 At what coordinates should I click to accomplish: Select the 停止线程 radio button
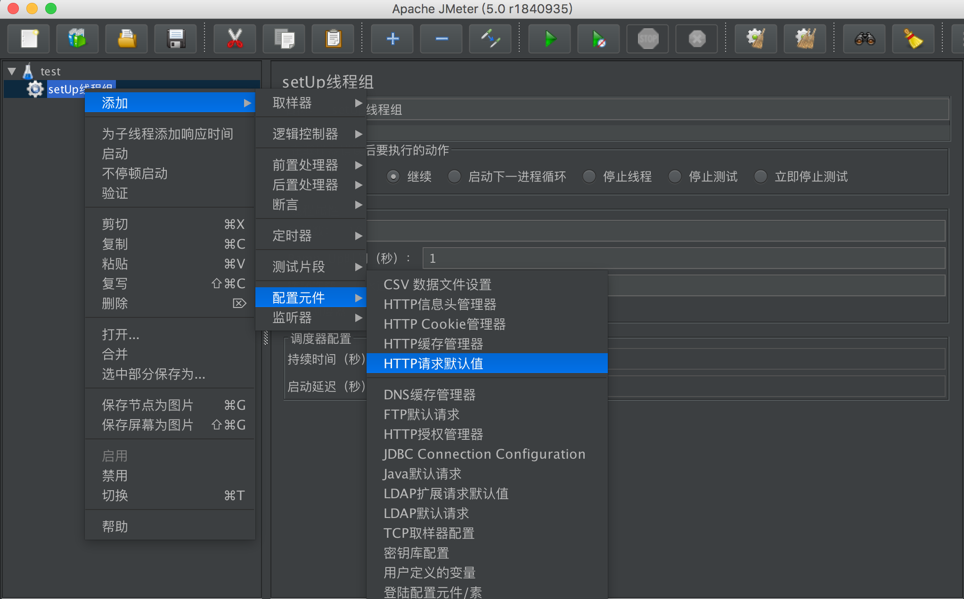click(x=589, y=177)
